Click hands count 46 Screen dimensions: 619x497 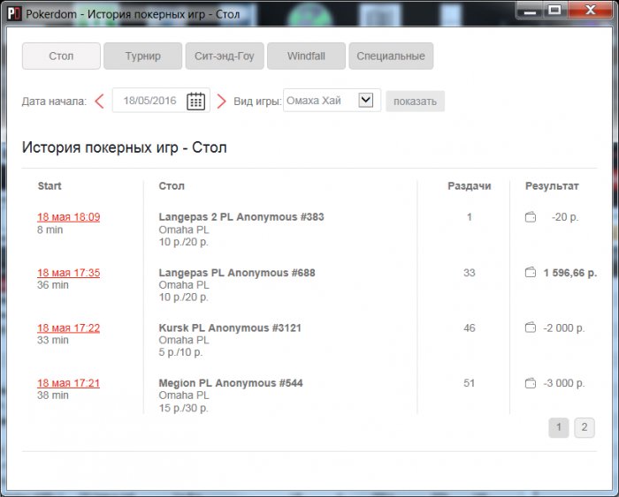tap(469, 328)
